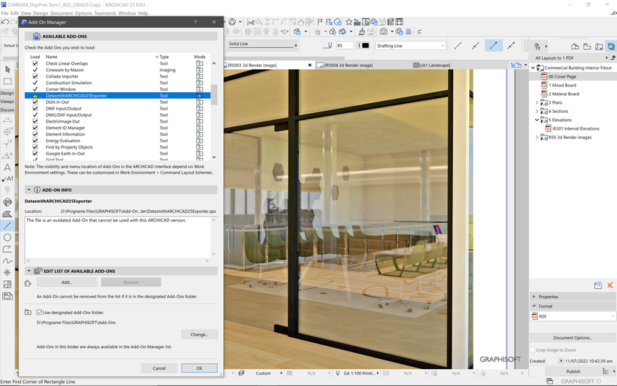The image size is (617, 386).
Task: Close the R5003 3d Render image tab
Action: coord(310,65)
